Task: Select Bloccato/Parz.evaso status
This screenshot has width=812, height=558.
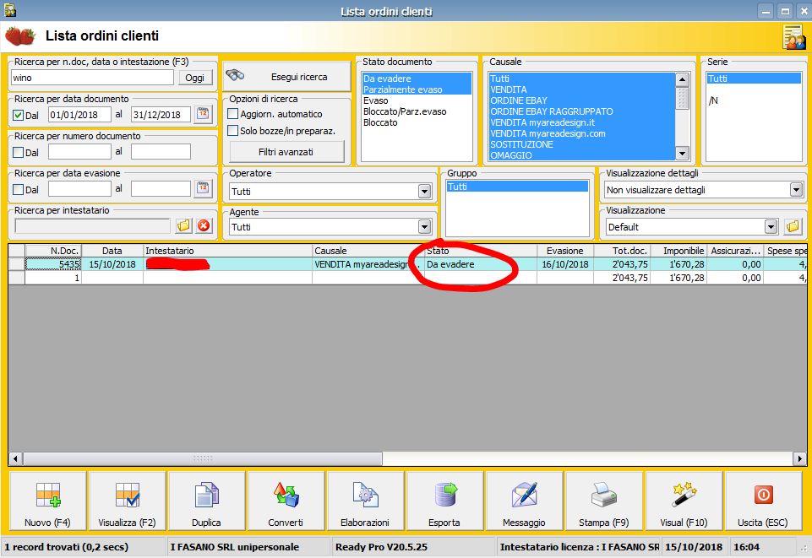Action: [417, 111]
